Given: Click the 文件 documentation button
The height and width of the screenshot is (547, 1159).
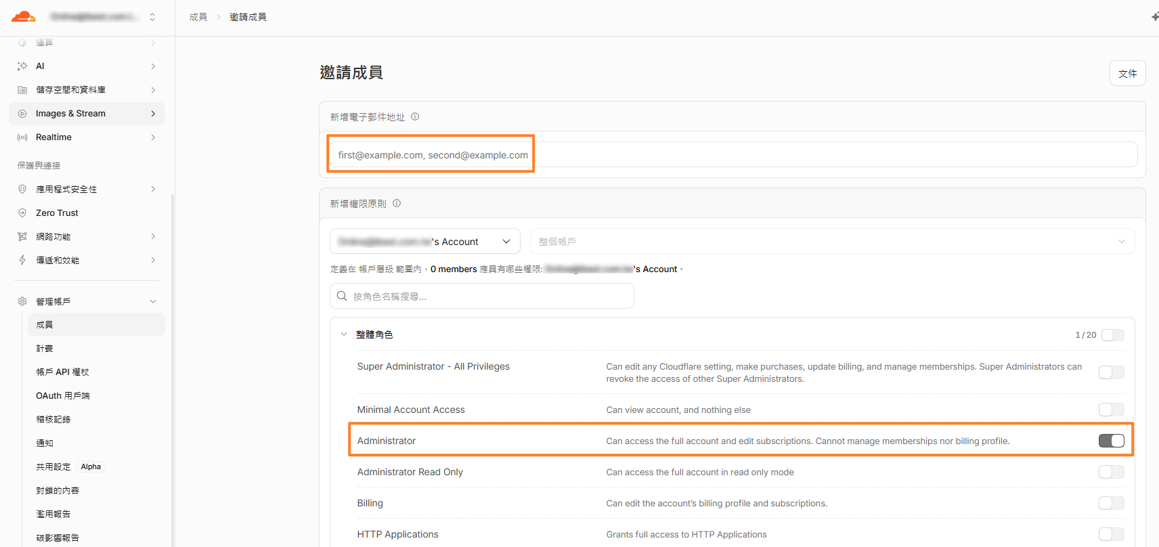Looking at the screenshot, I should click(1128, 73).
